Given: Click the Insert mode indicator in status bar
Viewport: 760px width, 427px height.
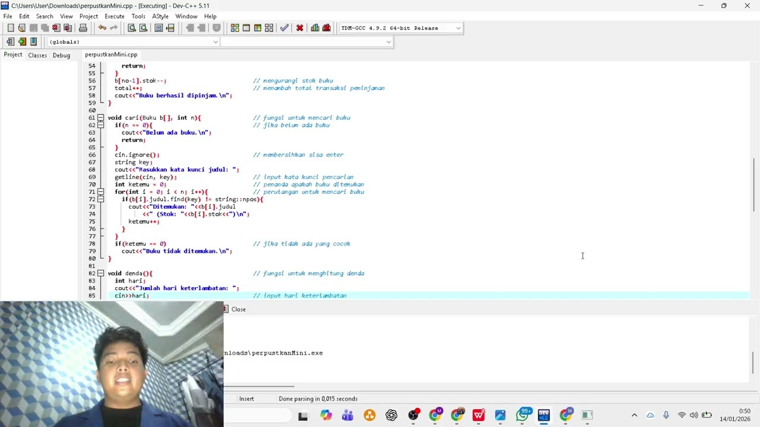Looking at the screenshot, I should [246, 399].
